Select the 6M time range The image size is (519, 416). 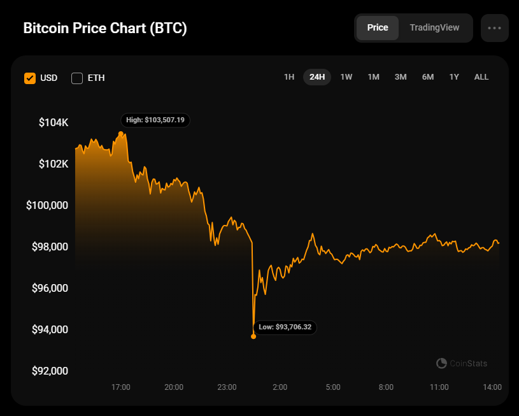point(428,77)
